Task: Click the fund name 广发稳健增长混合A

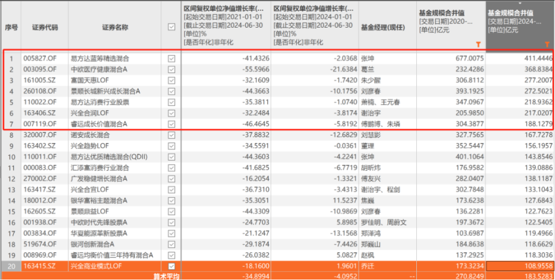Action: click(x=99, y=179)
